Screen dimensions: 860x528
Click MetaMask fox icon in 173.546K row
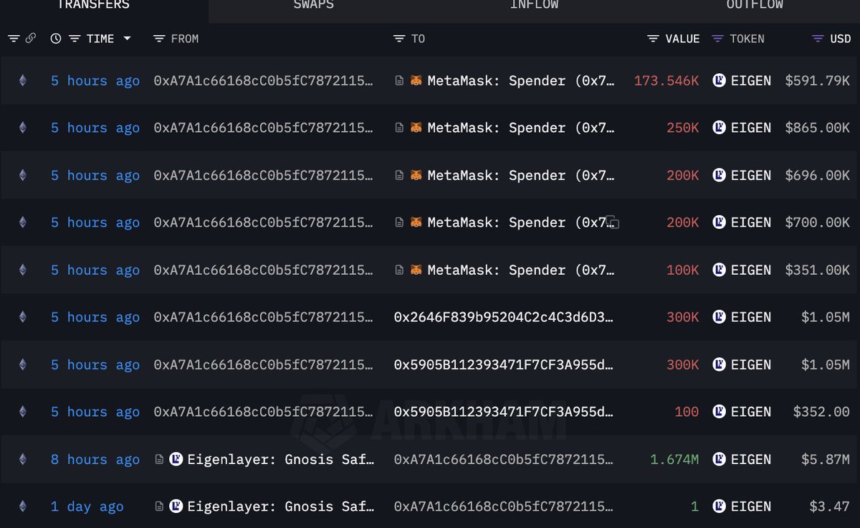(416, 80)
